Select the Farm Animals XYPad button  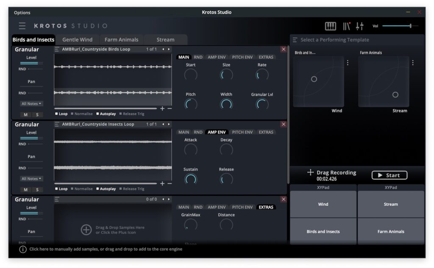(390, 232)
